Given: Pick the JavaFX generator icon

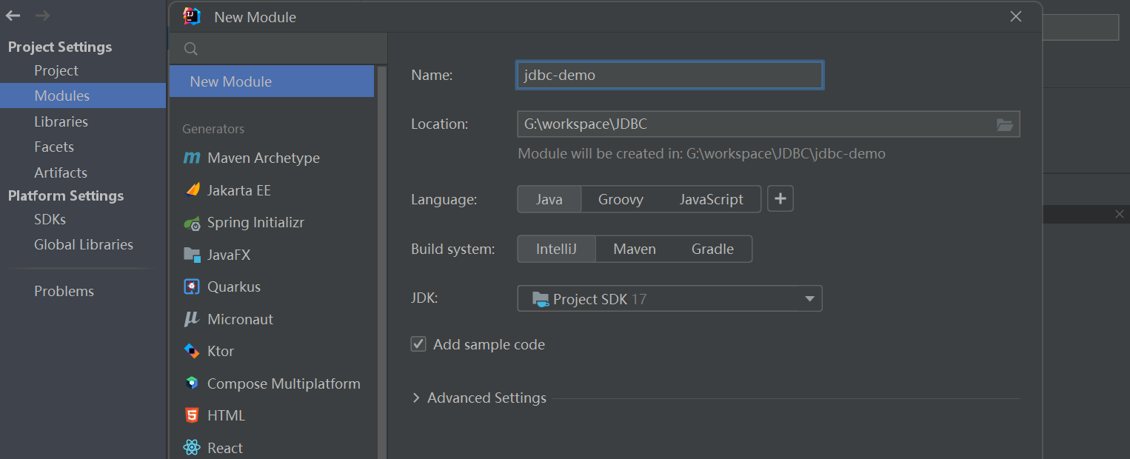Looking at the screenshot, I should point(193,255).
